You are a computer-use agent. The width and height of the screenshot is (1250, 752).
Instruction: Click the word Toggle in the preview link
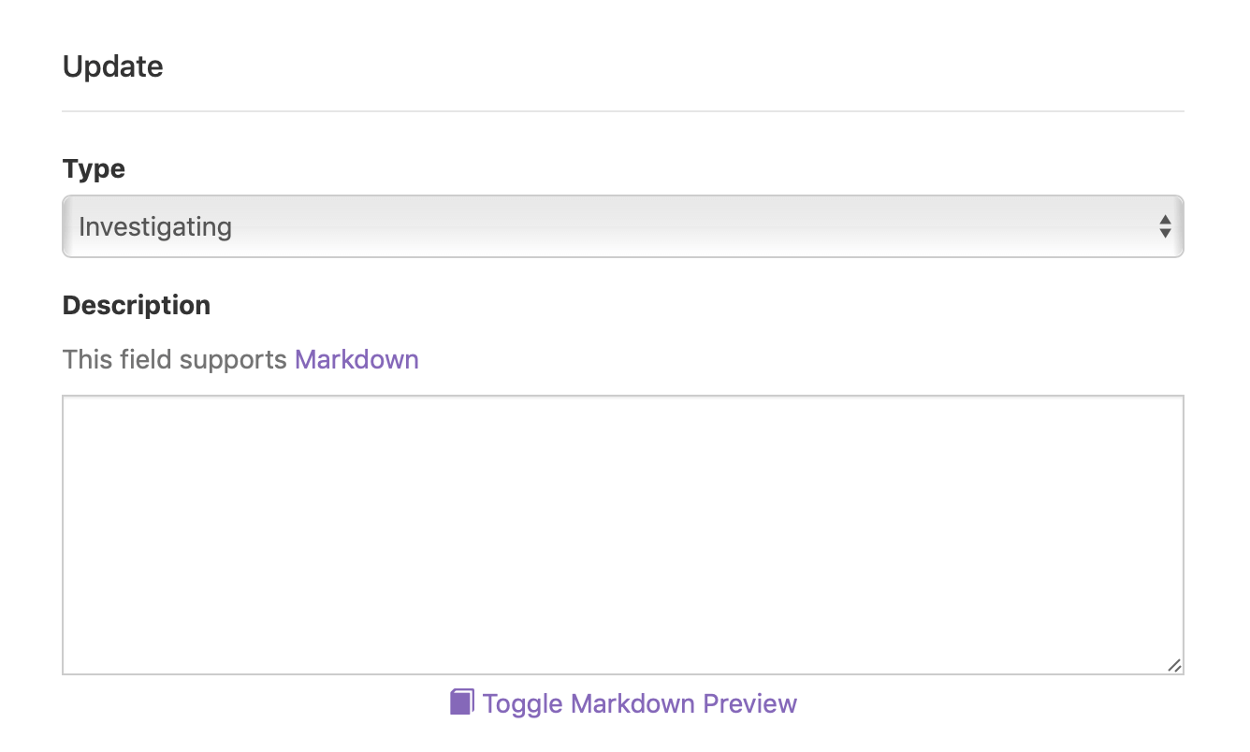click(x=524, y=703)
